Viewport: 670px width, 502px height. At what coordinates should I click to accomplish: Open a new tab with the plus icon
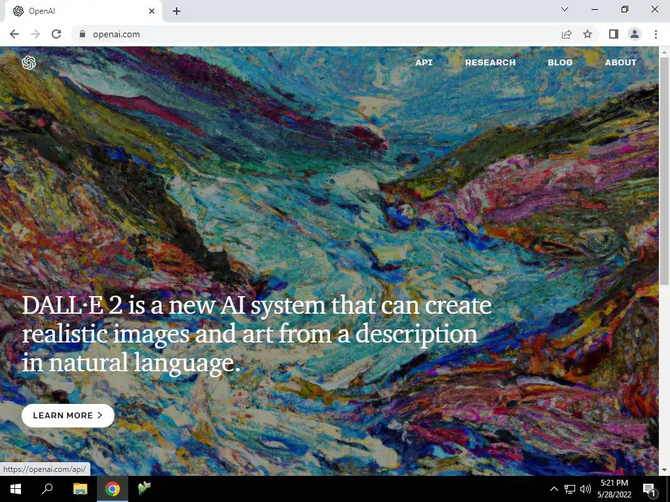(x=177, y=11)
